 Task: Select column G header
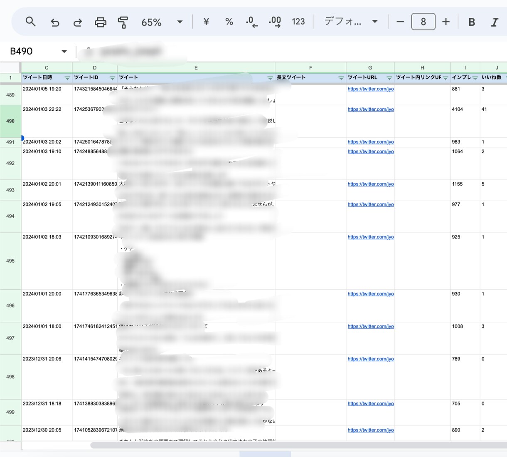[370, 67]
